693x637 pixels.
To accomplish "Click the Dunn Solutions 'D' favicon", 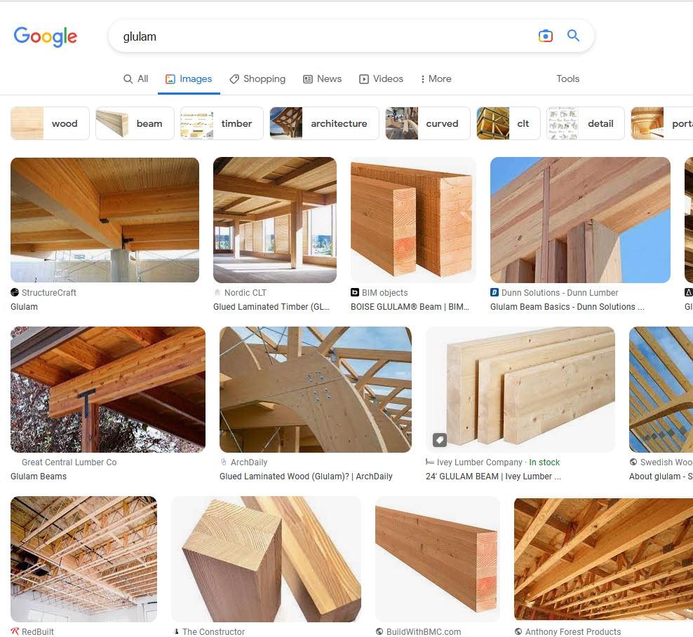I will 494,293.
